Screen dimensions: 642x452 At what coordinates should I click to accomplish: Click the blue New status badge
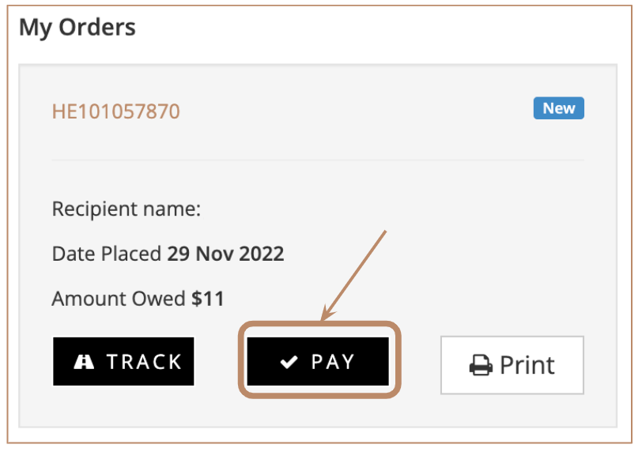click(558, 109)
